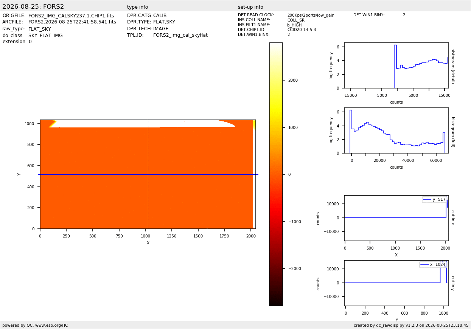The image size is (471, 329).
Task: Click the 'cut in y' plot
Action: point(396,283)
